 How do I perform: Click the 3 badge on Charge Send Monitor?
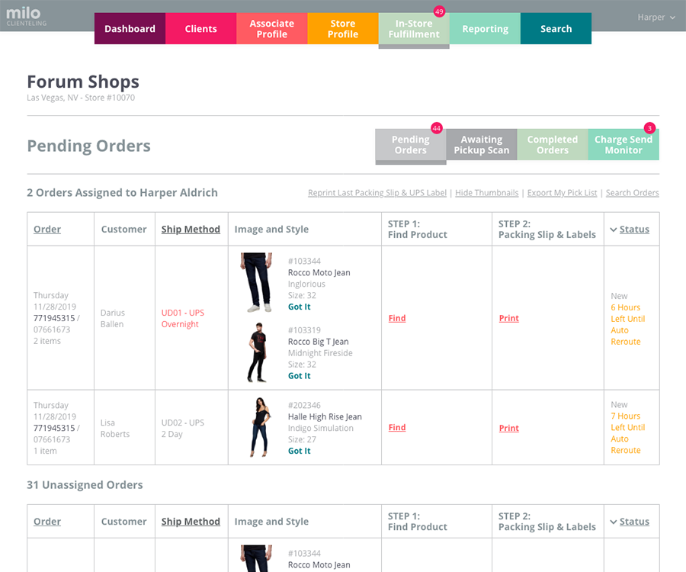[x=649, y=128]
